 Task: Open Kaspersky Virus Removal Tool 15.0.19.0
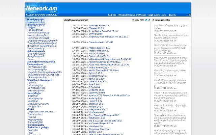click(108, 37)
